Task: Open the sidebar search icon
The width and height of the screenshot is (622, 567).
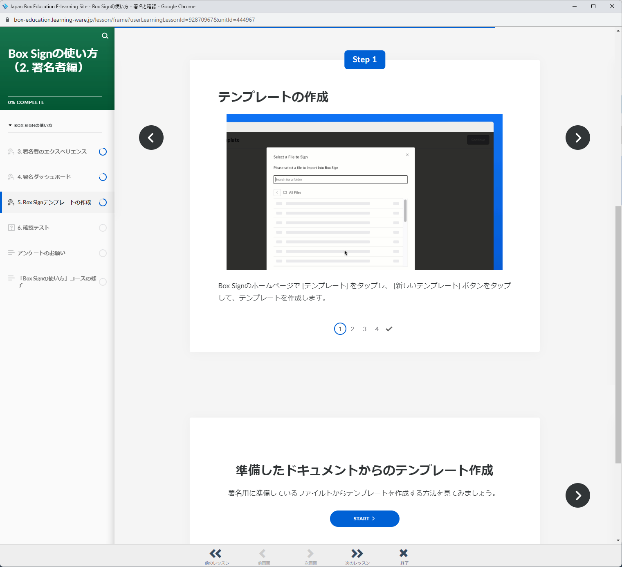Action: pyautogui.click(x=105, y=36)
